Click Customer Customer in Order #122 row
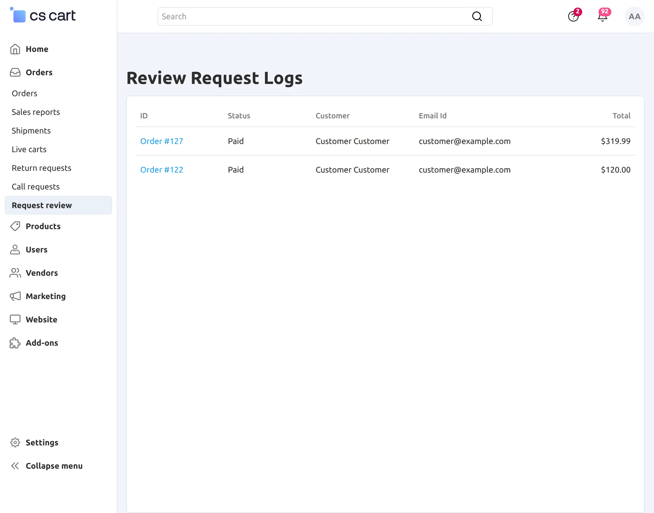 tap(352, 170)
